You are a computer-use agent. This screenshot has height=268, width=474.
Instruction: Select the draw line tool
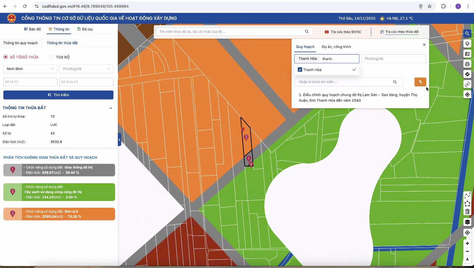tap(467, 195)
